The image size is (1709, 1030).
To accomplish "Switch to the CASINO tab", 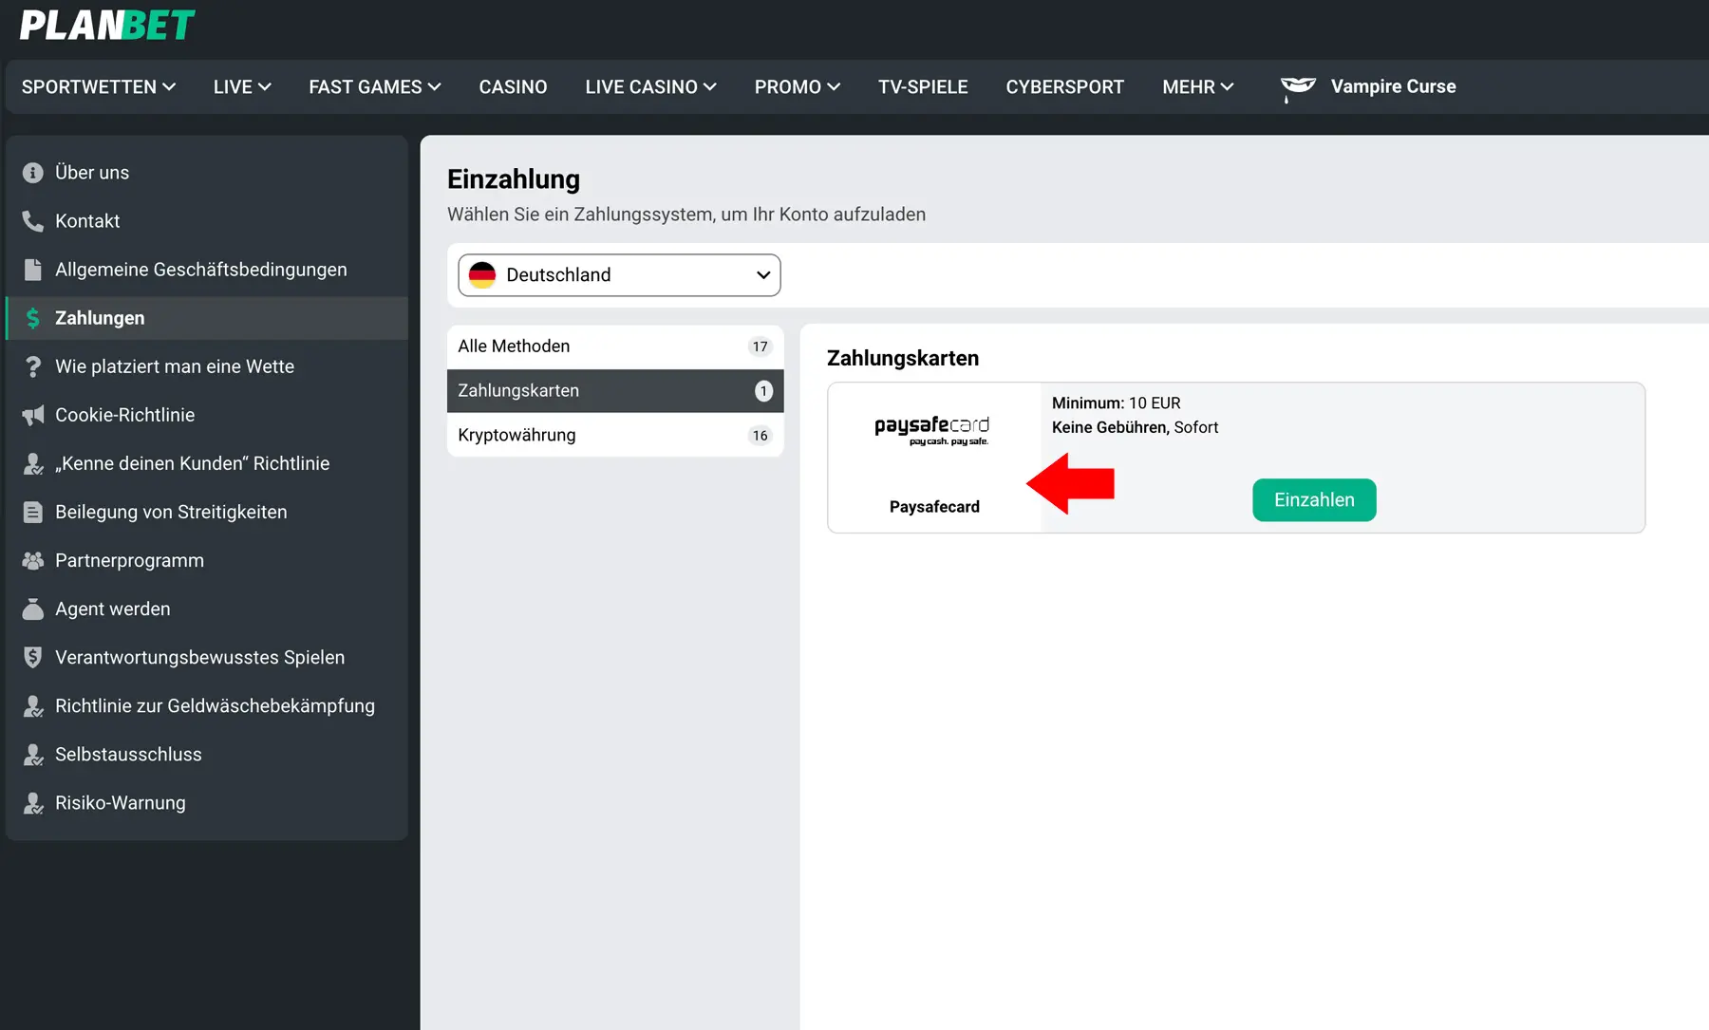I will (513, 86).
